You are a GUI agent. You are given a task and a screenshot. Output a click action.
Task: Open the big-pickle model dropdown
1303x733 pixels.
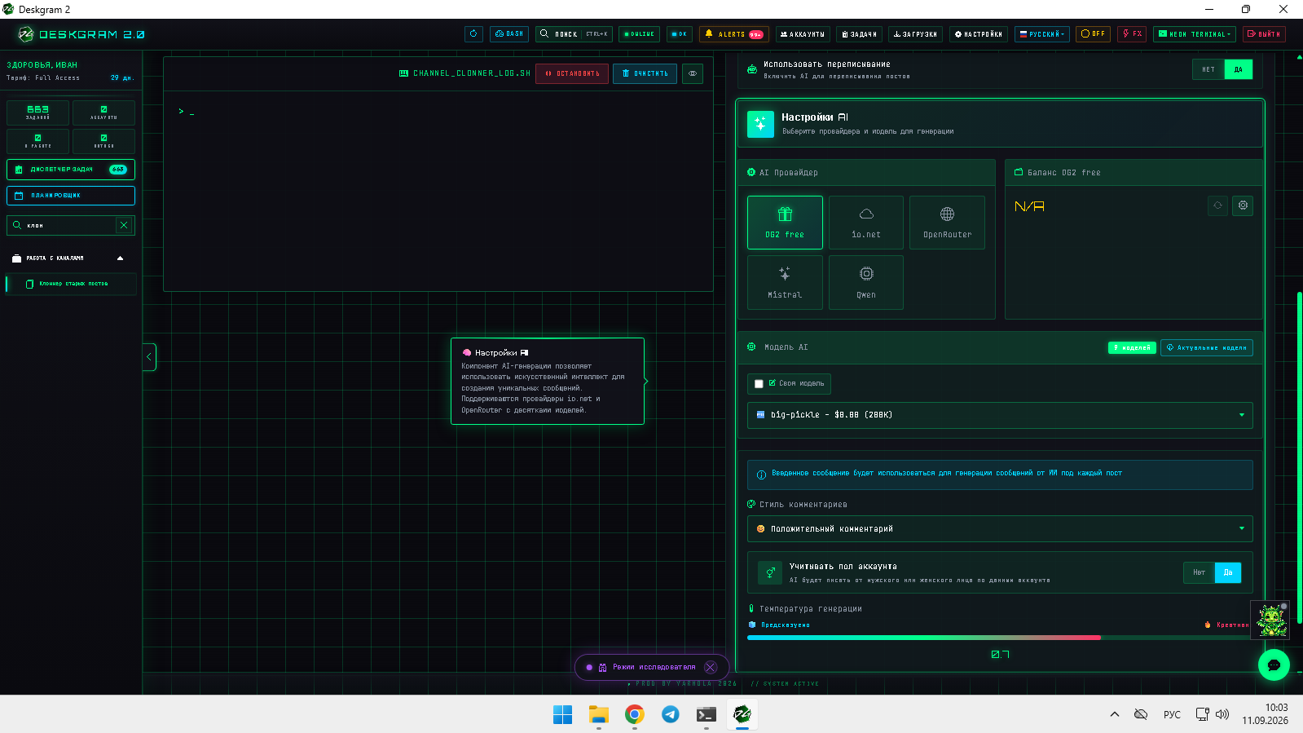pyautogui.click(x=1000, y=415)
